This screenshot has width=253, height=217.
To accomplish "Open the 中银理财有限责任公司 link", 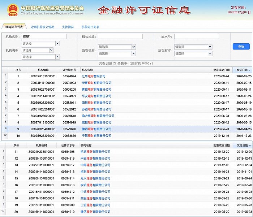I will click(95, 192).
